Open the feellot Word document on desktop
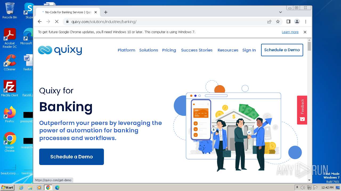This screenshot has height=191, width=341. click(28, 63)
